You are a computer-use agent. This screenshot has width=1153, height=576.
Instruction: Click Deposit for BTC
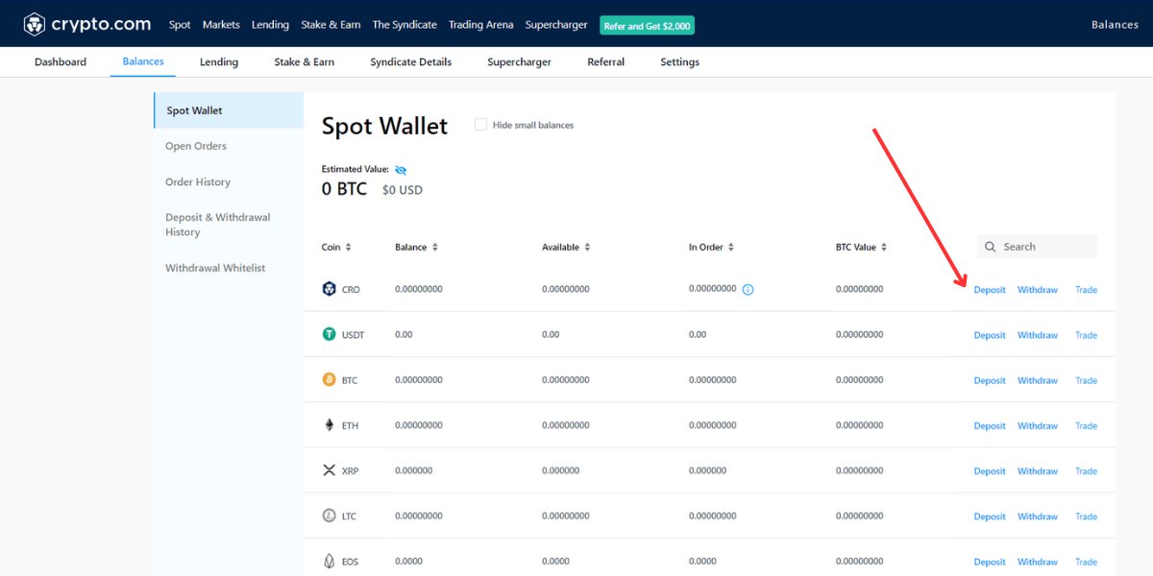coord(990,380)
